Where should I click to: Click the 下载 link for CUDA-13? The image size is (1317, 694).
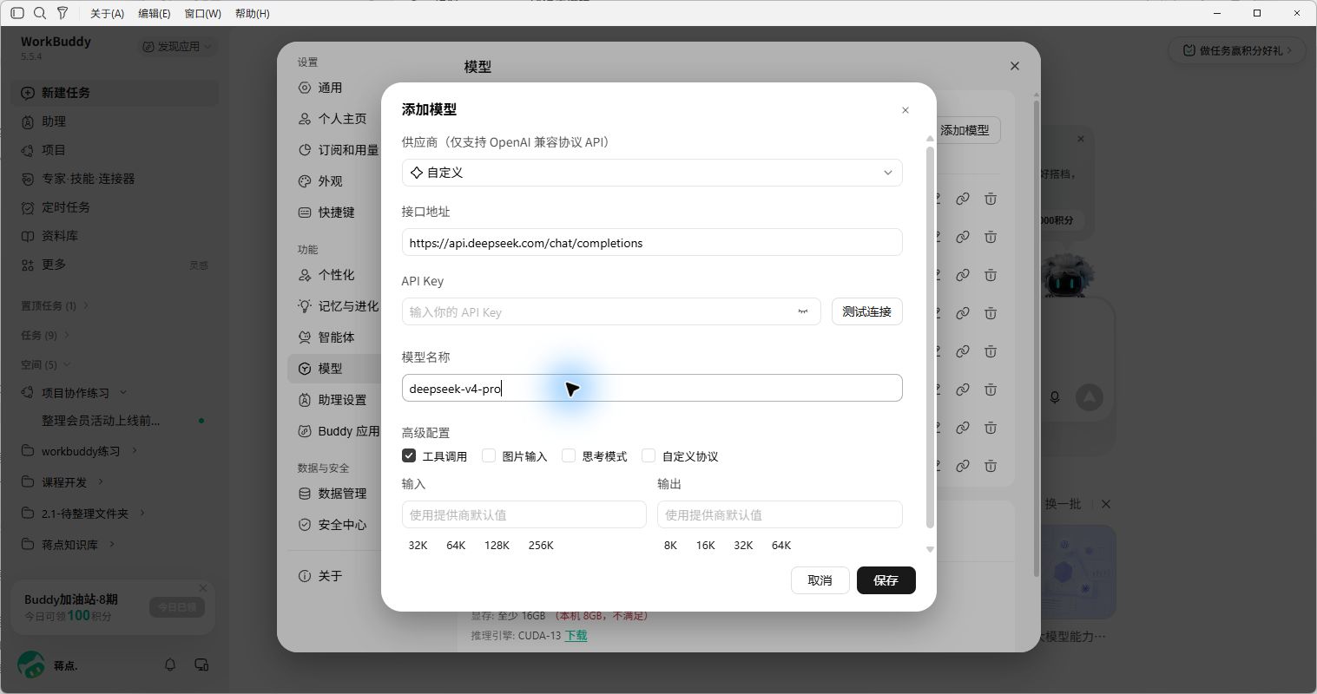[x=576, y=635]
